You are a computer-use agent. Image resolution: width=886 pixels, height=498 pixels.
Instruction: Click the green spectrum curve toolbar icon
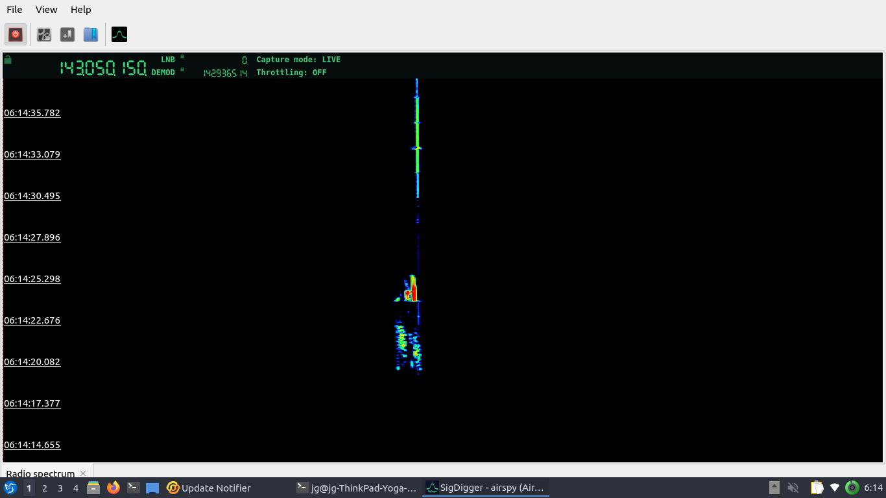pyautogui.click(x=119, y=34)
